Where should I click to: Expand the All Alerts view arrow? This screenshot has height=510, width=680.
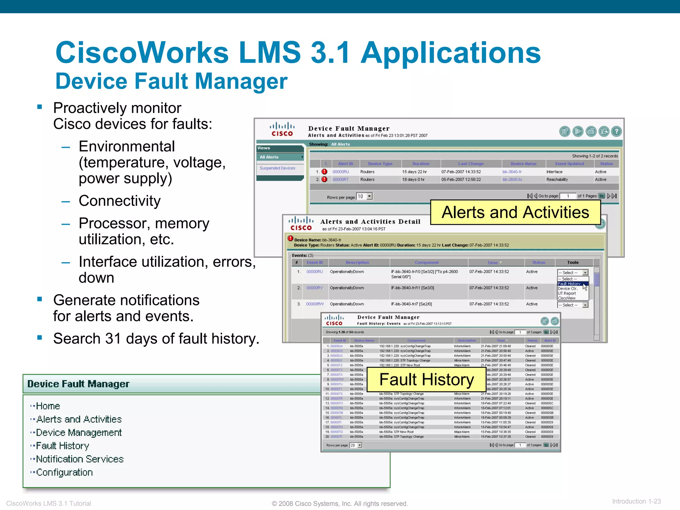[x=302, y=157]
